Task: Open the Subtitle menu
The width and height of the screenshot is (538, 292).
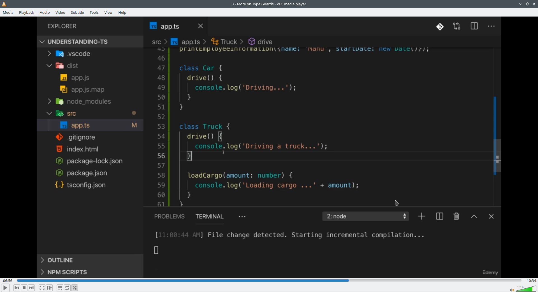Action: [77, 13]
